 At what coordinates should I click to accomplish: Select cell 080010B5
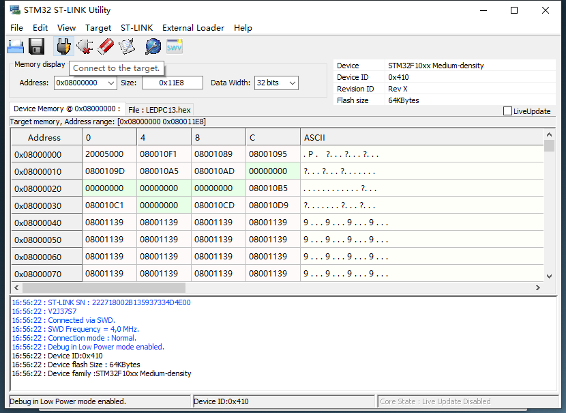click(273, 188)
